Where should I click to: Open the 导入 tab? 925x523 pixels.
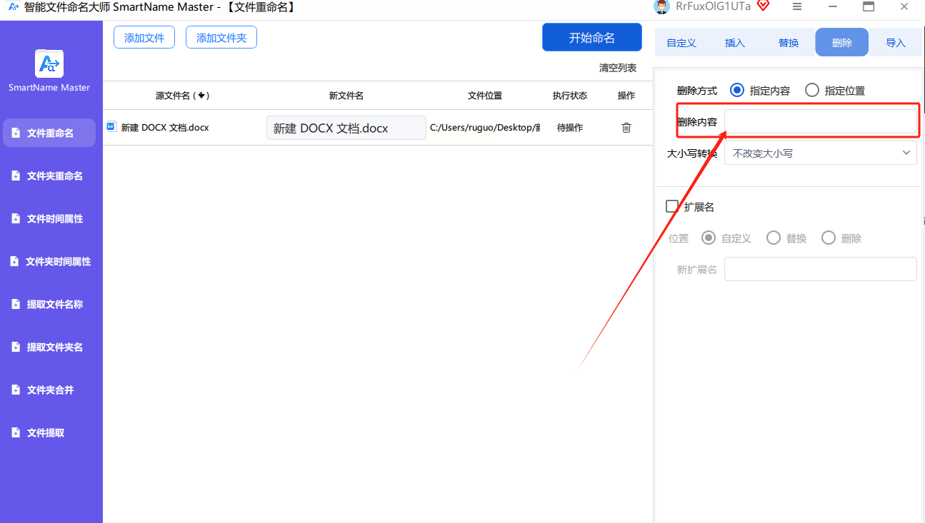(x=896, y=42)
